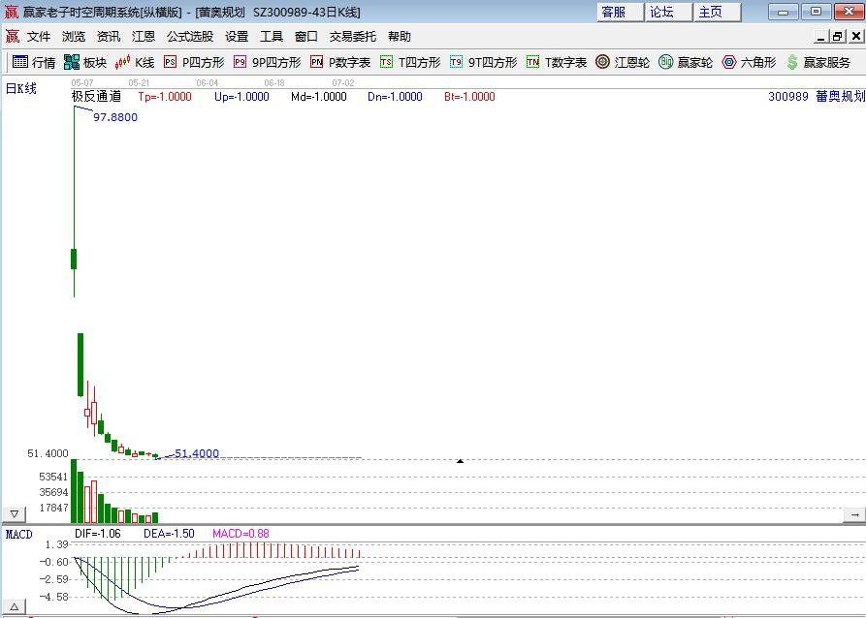
Task: Click the 300989 蕾奥规划 stock label
Action: click(x=817, y=96)
